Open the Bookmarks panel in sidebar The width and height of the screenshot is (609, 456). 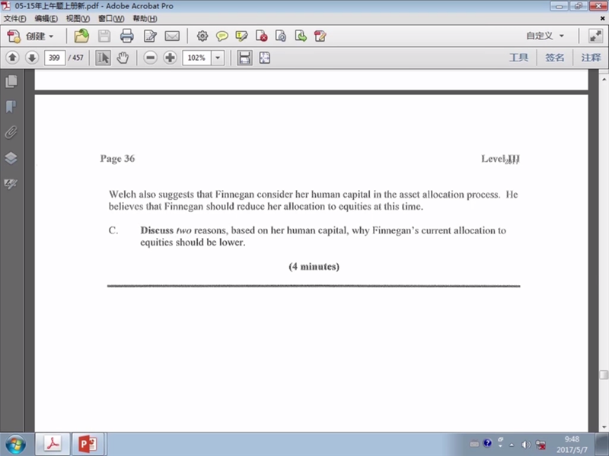[x=11, y=106]
